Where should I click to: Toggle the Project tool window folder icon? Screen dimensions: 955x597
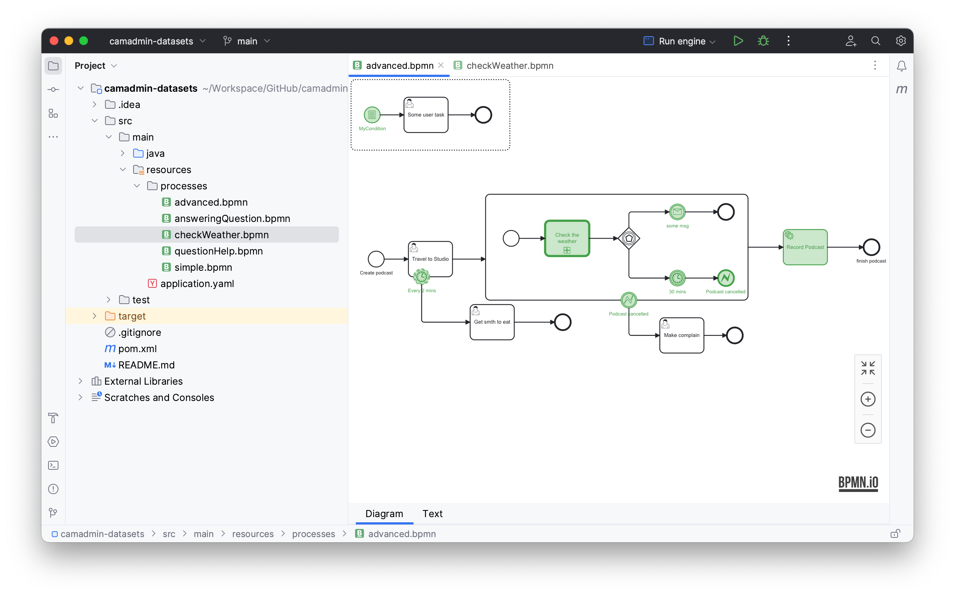(53, 66)
